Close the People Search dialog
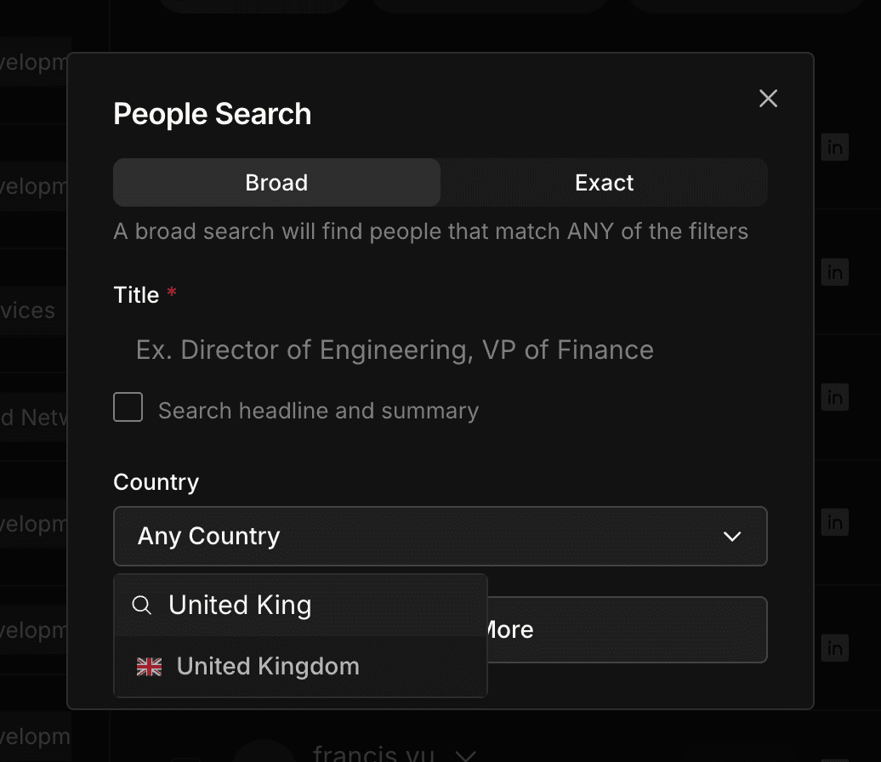This screenshot has height=762, width=881. tap(768, 99)
